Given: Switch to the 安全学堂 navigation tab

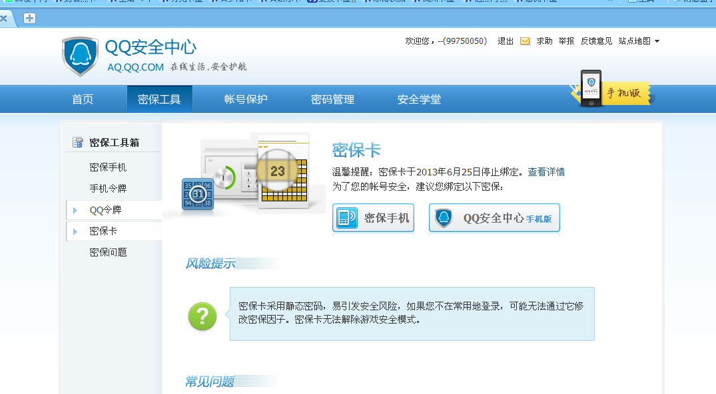Looking at the screenshot, I should click(x=419, y=99).
